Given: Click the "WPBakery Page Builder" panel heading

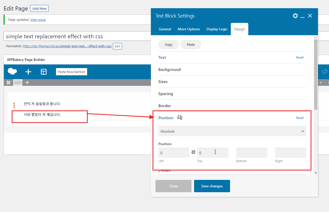Looking at the screenshot, I should [x=26, y=60].
